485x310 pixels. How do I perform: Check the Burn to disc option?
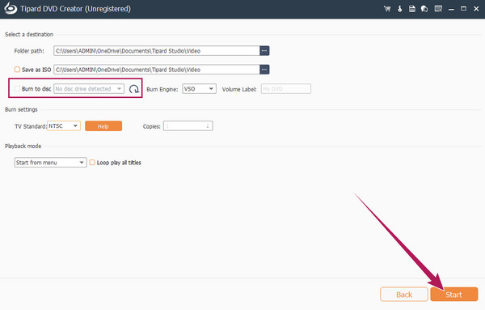pyautogui.click(x=17, y=89)
